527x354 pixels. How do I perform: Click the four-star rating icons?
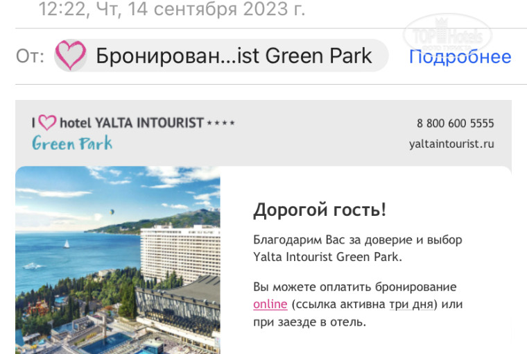[x=222, y=123]
